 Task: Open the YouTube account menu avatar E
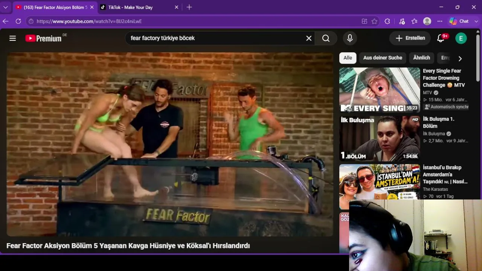(461, 38)
